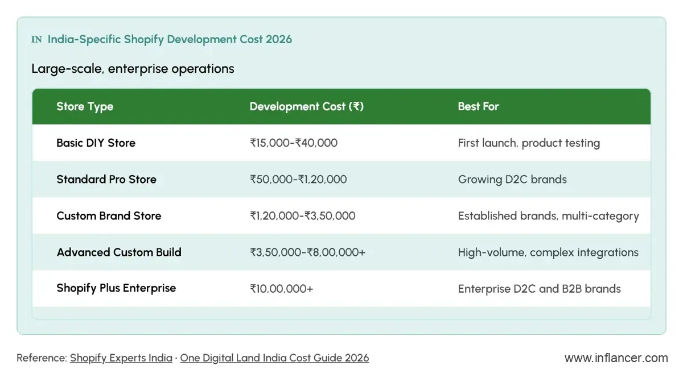Select the 'Basic DIY Store' cell
The height and width of the screenshot is (378, 683).
point(96,143)
